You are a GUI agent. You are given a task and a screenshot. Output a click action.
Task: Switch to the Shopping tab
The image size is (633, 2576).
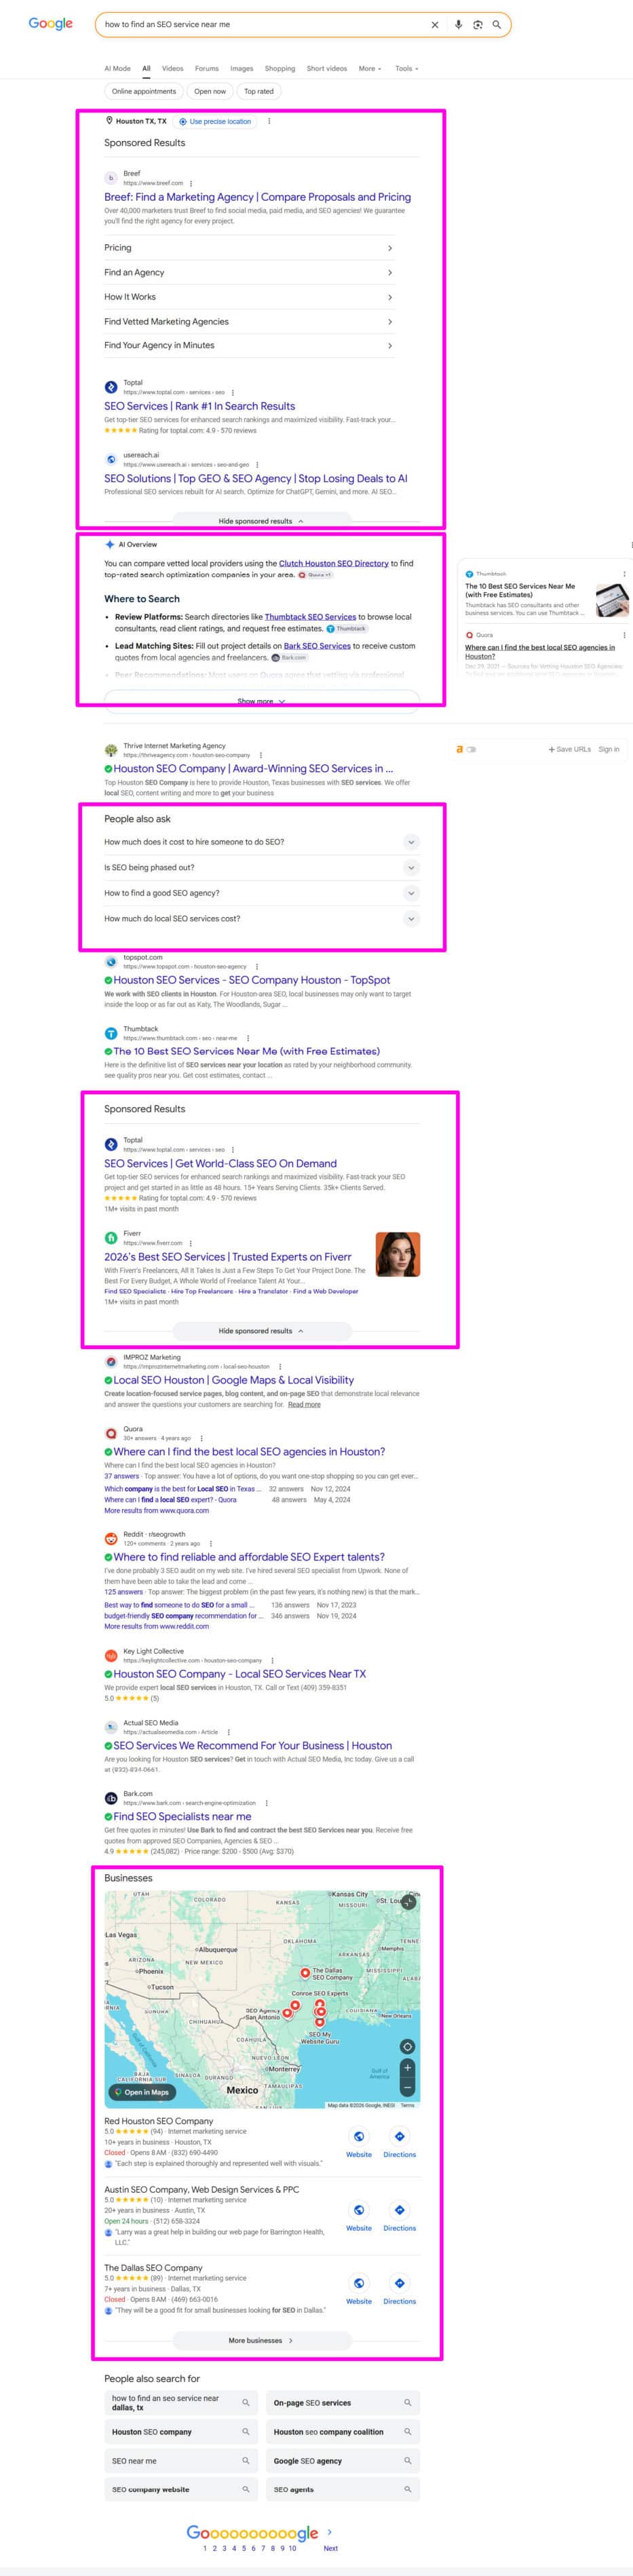[x=280, y=69]
